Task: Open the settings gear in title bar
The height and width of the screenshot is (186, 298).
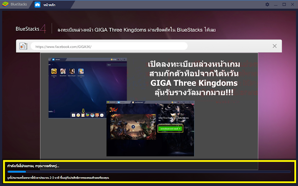Action: click(267, 4)
